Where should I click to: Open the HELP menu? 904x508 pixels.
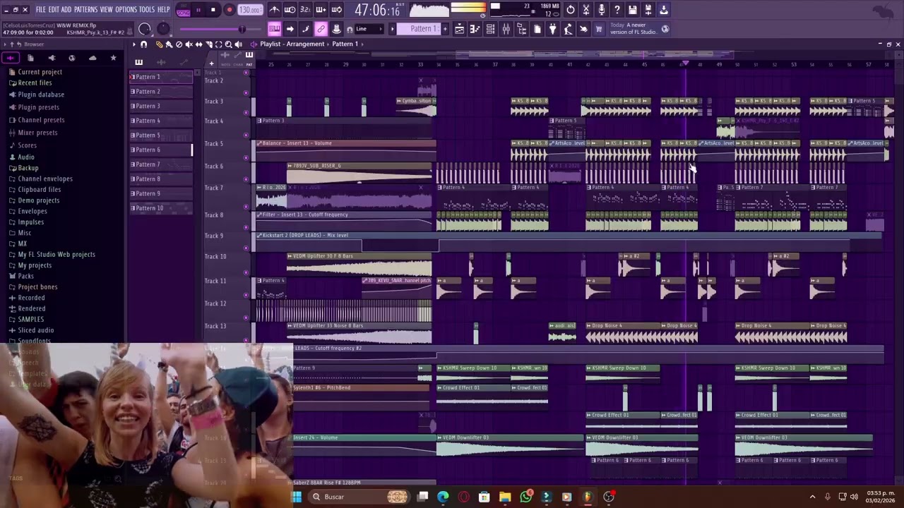coord(163,10)
